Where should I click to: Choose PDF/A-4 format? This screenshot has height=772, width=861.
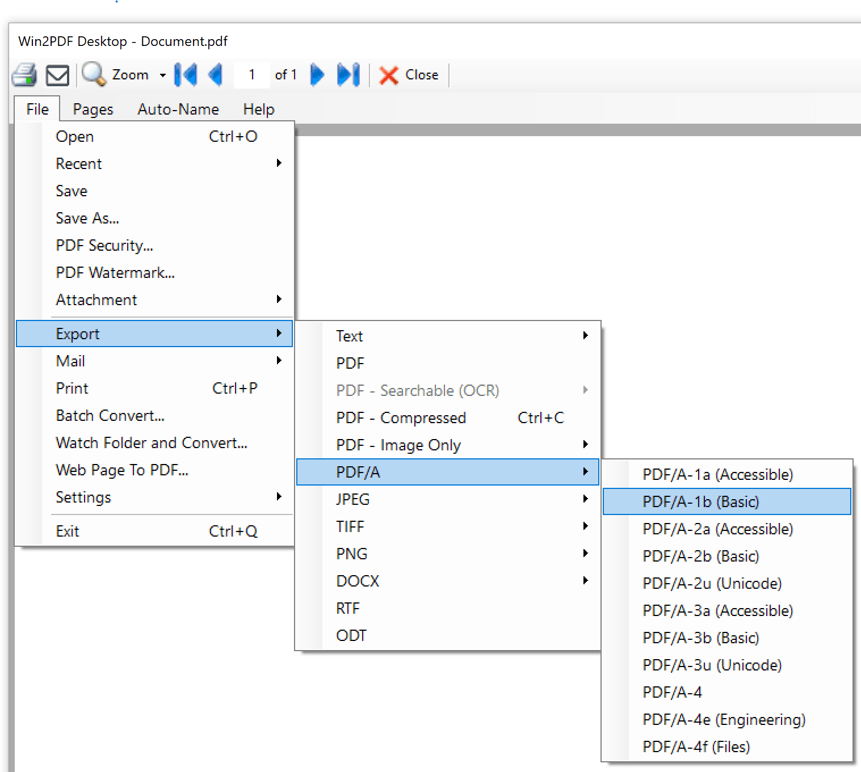[x=727, y=692]
